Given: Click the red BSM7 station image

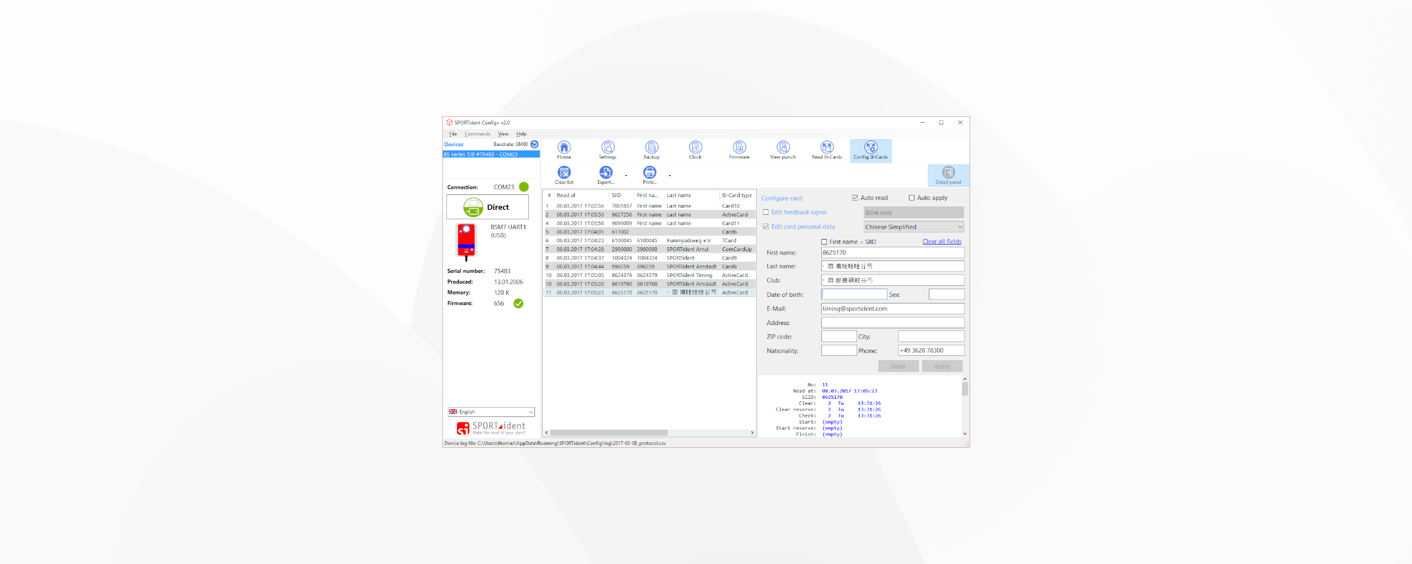Looking at the screenshot, I should 466,241.
